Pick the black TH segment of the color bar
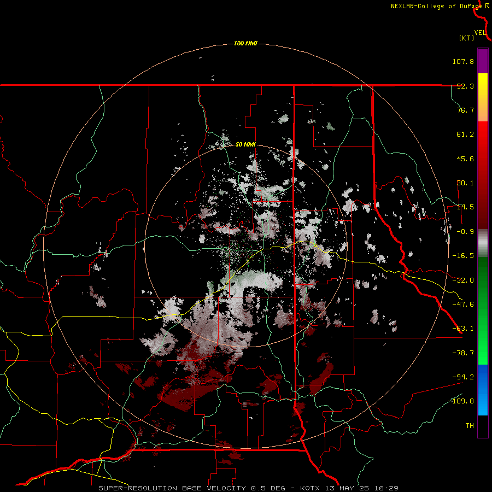Viewport: 492px width, 492px height. click(483, 426)
